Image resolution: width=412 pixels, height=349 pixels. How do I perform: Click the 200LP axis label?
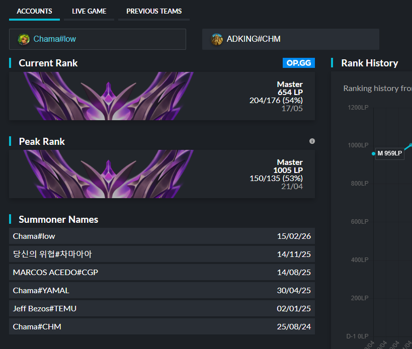click(x=360, y=298)
